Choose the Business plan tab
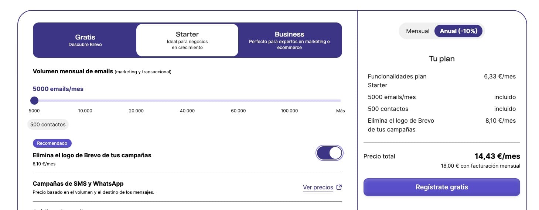Viewport: 539px width, 210px height. pos(289,40)
